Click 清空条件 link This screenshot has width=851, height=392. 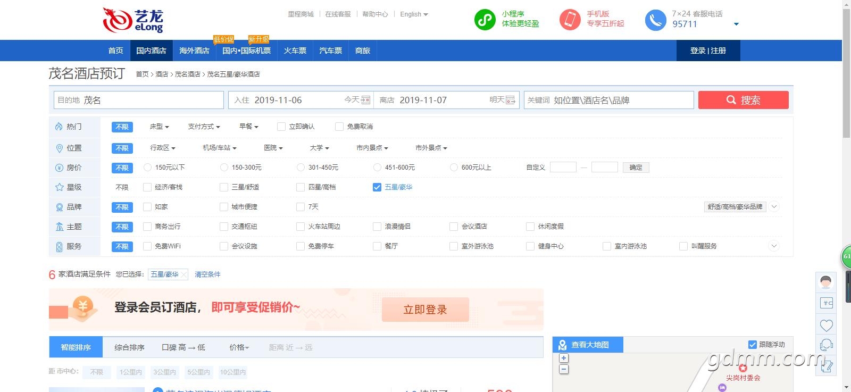(207, 274)
